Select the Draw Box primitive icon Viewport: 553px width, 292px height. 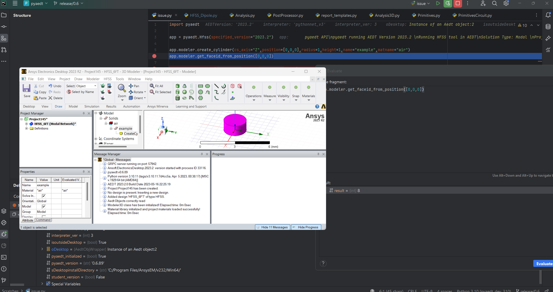click(x=177, y=86)
